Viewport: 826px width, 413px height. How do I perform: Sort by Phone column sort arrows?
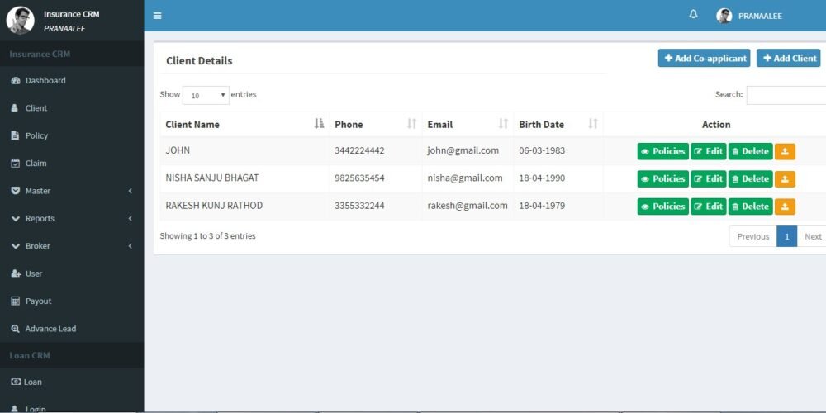(411, 124)
